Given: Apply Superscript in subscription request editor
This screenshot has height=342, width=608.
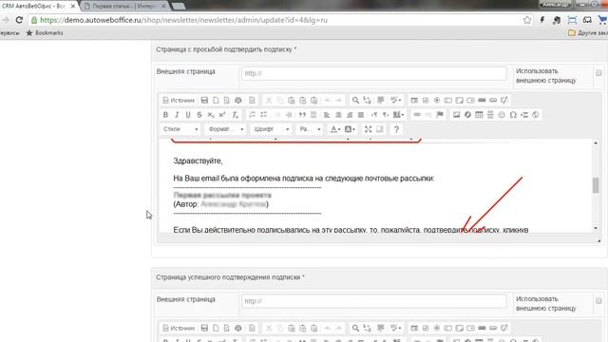Looking at the screenshot, I should click(221, 115).
